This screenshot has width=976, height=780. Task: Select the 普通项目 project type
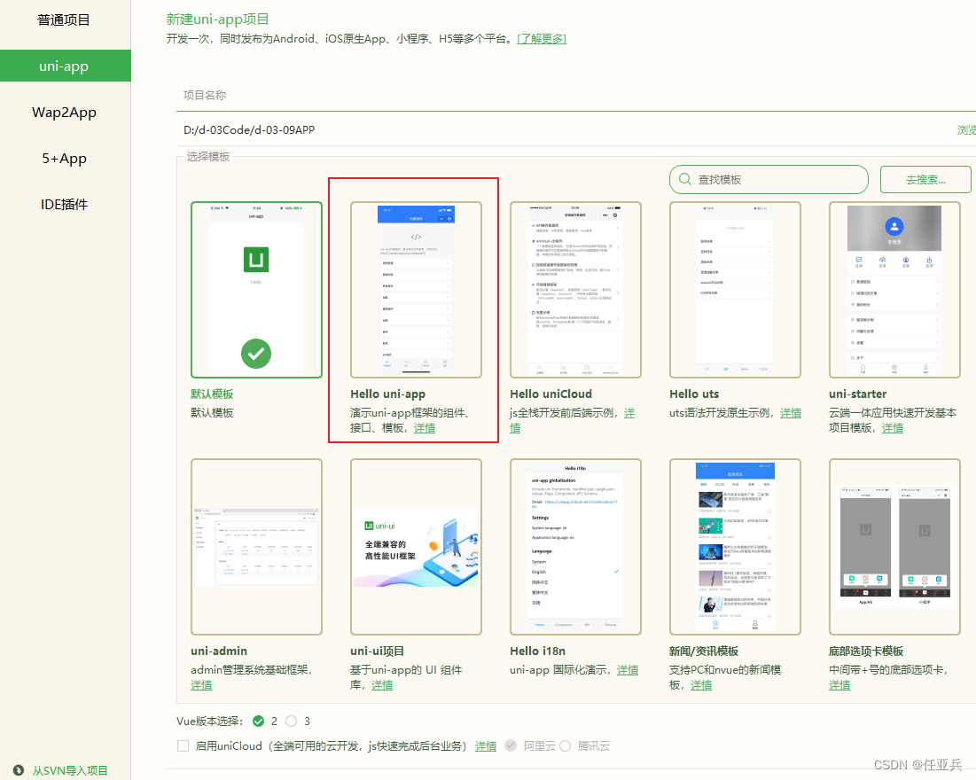[64, 19]
